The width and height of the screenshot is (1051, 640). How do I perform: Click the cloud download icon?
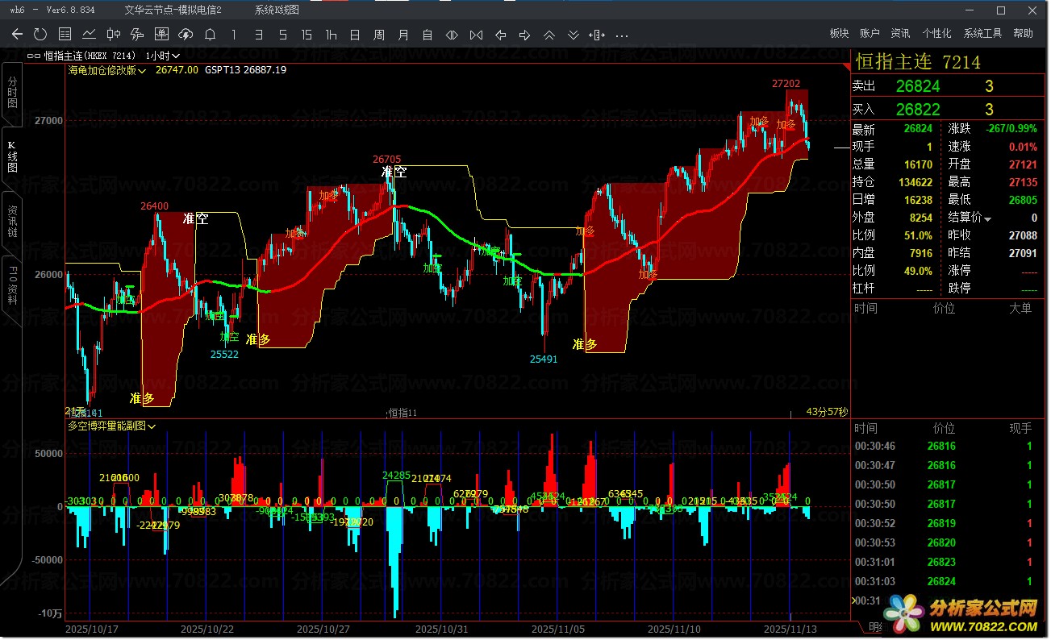(x=186, y=34)
